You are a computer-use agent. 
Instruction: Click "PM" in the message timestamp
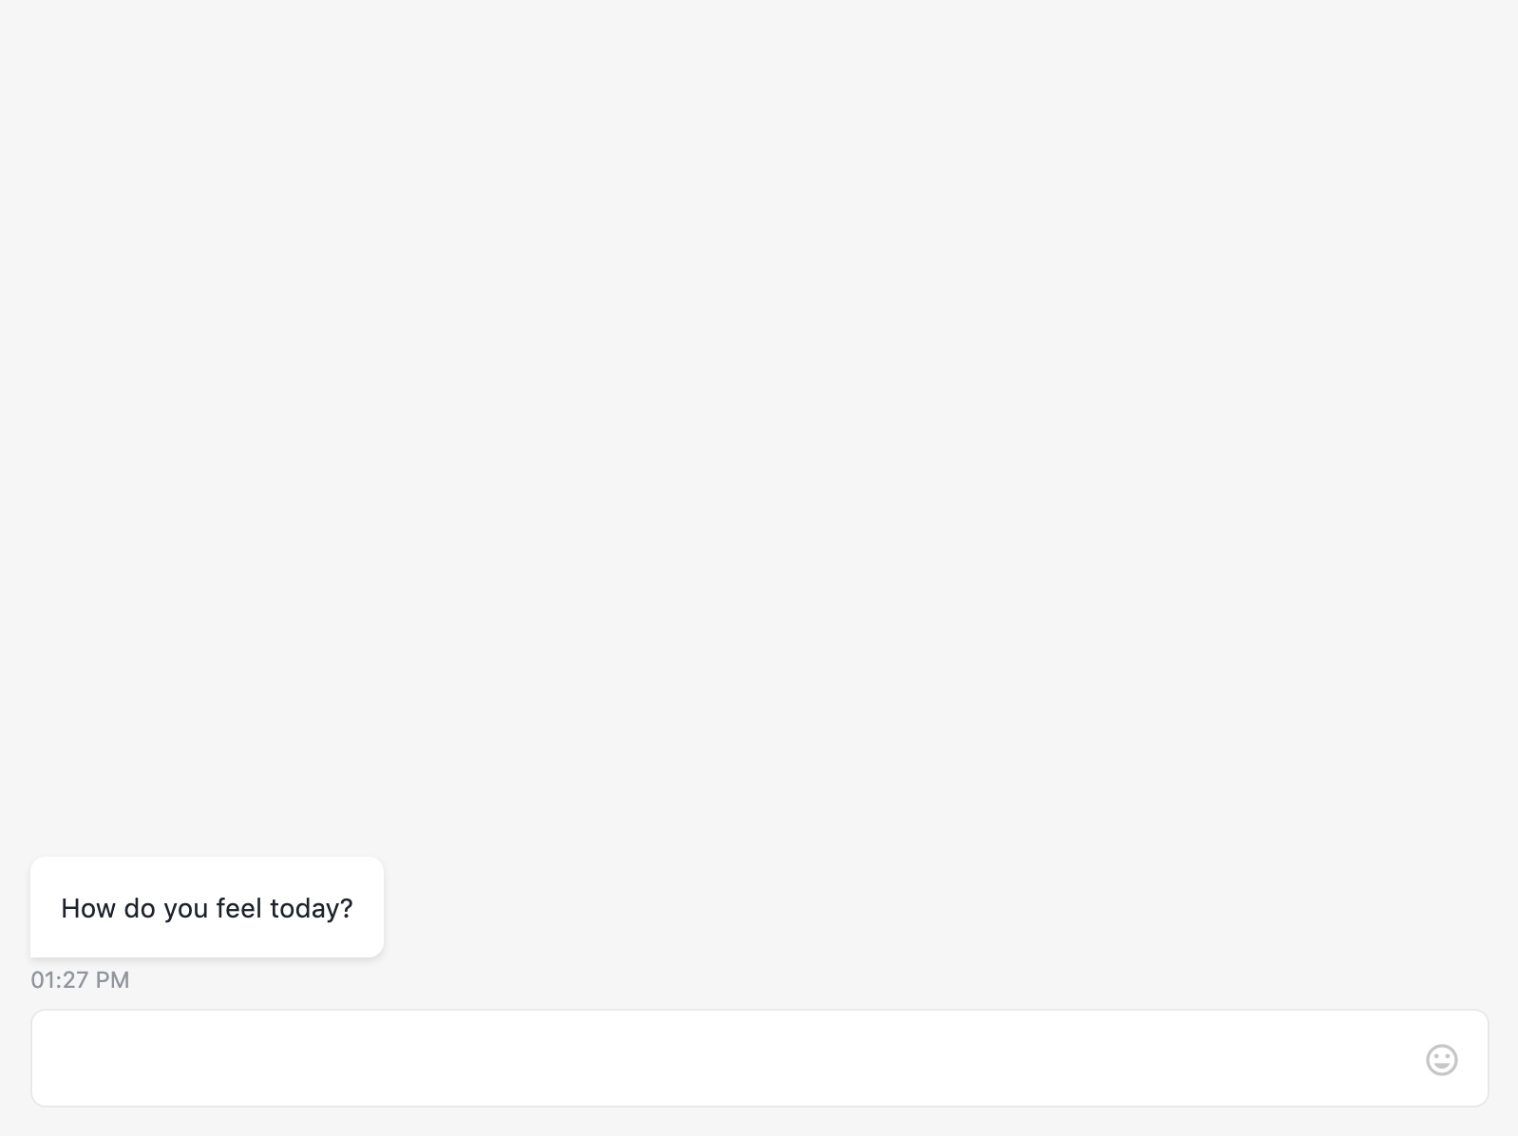coord(112,979)
